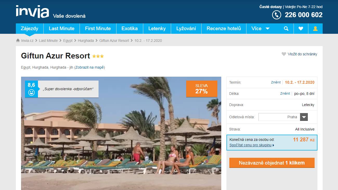
Task: Open user account profile icon
Action: pyautogui.click(x=315, y=29)
